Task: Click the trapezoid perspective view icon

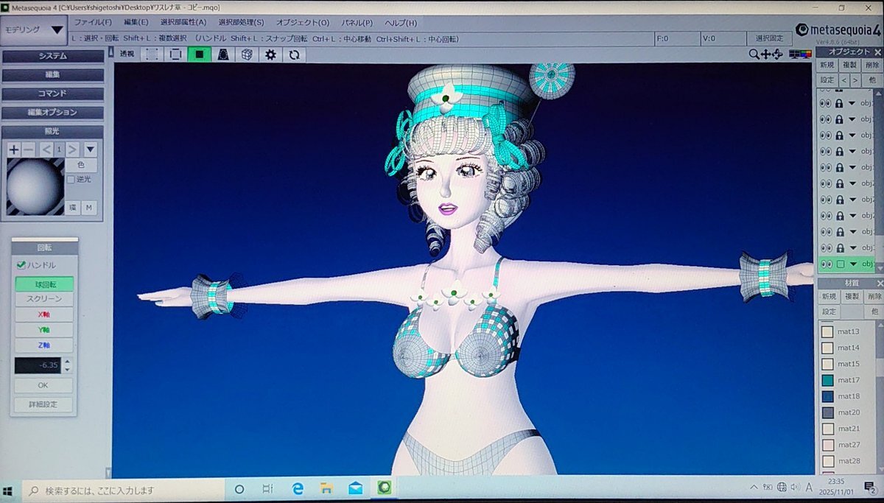Action: point(222,54)
